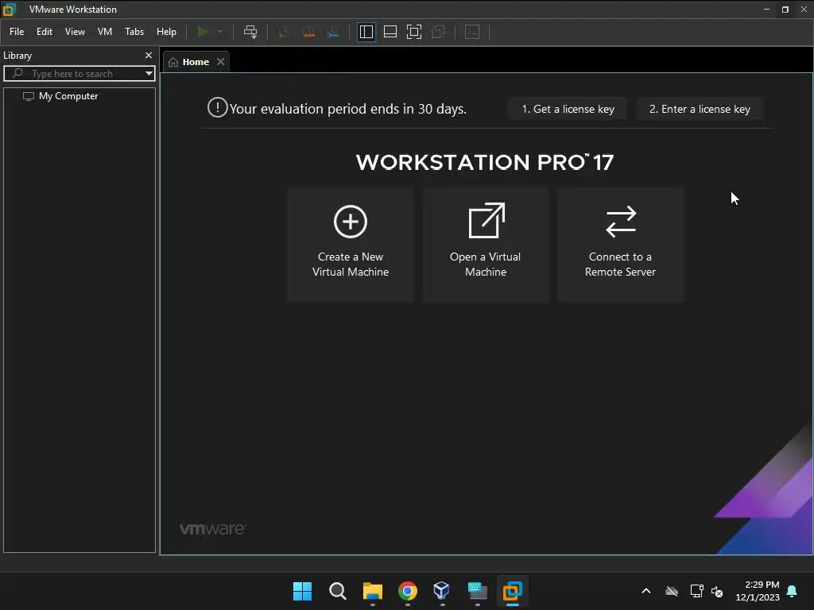Open the View menu
Image resolution: width=814 pixels, height=610 pixels.
coord(75,32)
